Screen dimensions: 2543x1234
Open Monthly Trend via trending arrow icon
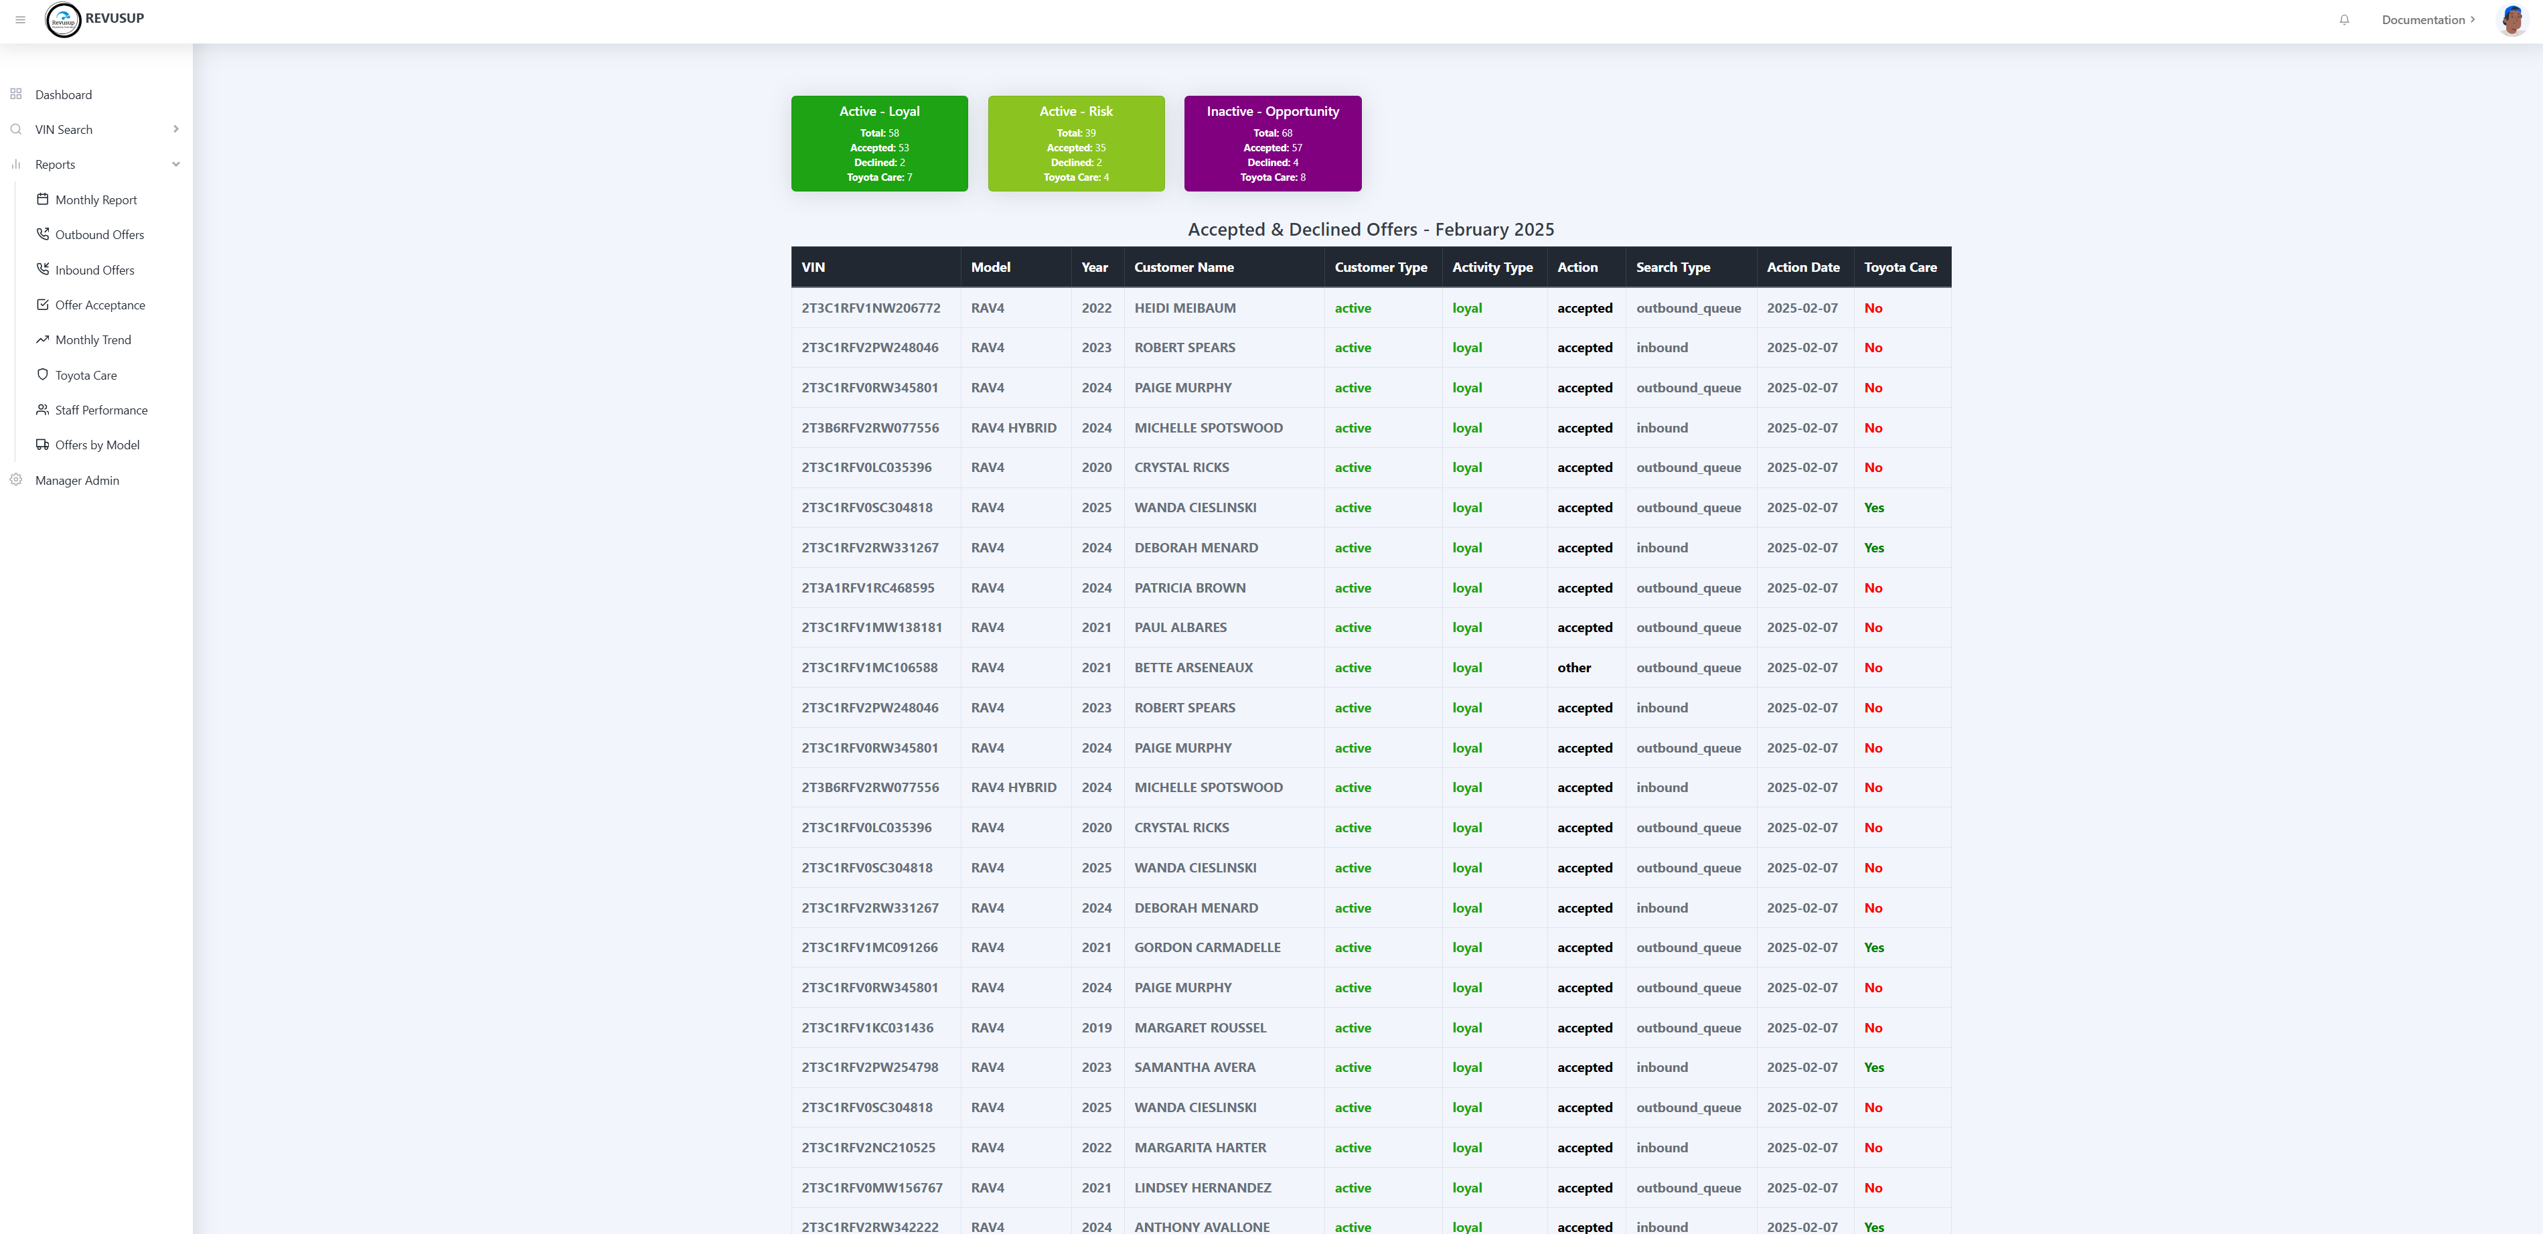(42, 339)
